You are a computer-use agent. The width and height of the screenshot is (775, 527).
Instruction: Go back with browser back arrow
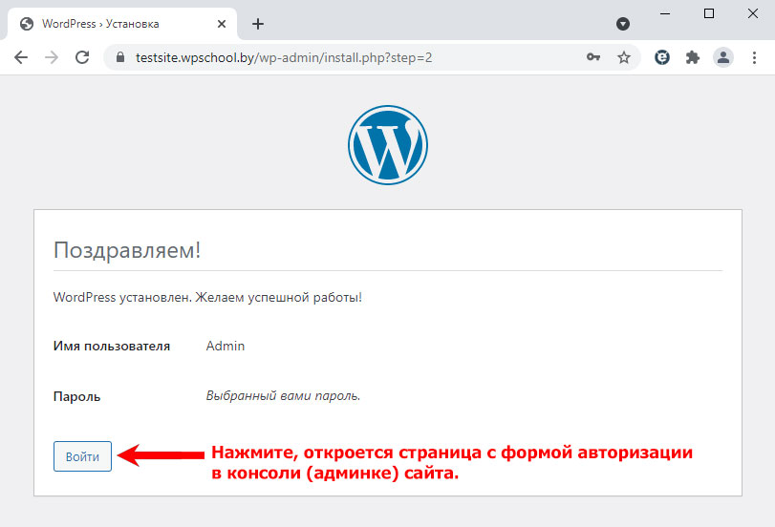(21, 58)
